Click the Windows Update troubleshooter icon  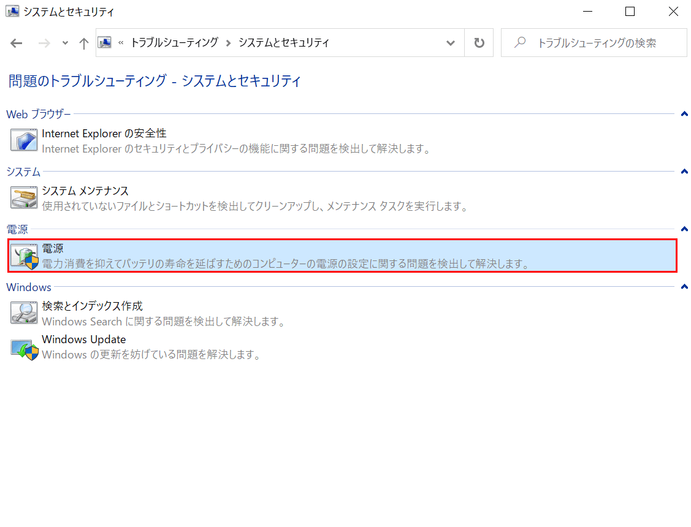tap(25, 349)
